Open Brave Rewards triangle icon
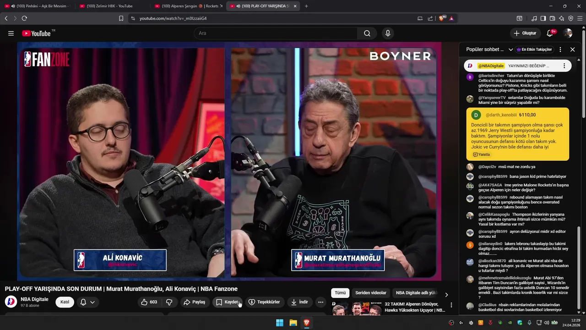Viewport: 586px width, 330px height. pos(451,18)
